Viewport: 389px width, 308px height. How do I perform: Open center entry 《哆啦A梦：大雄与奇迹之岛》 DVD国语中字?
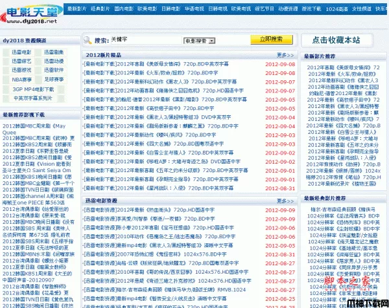[x=161, y=162]
